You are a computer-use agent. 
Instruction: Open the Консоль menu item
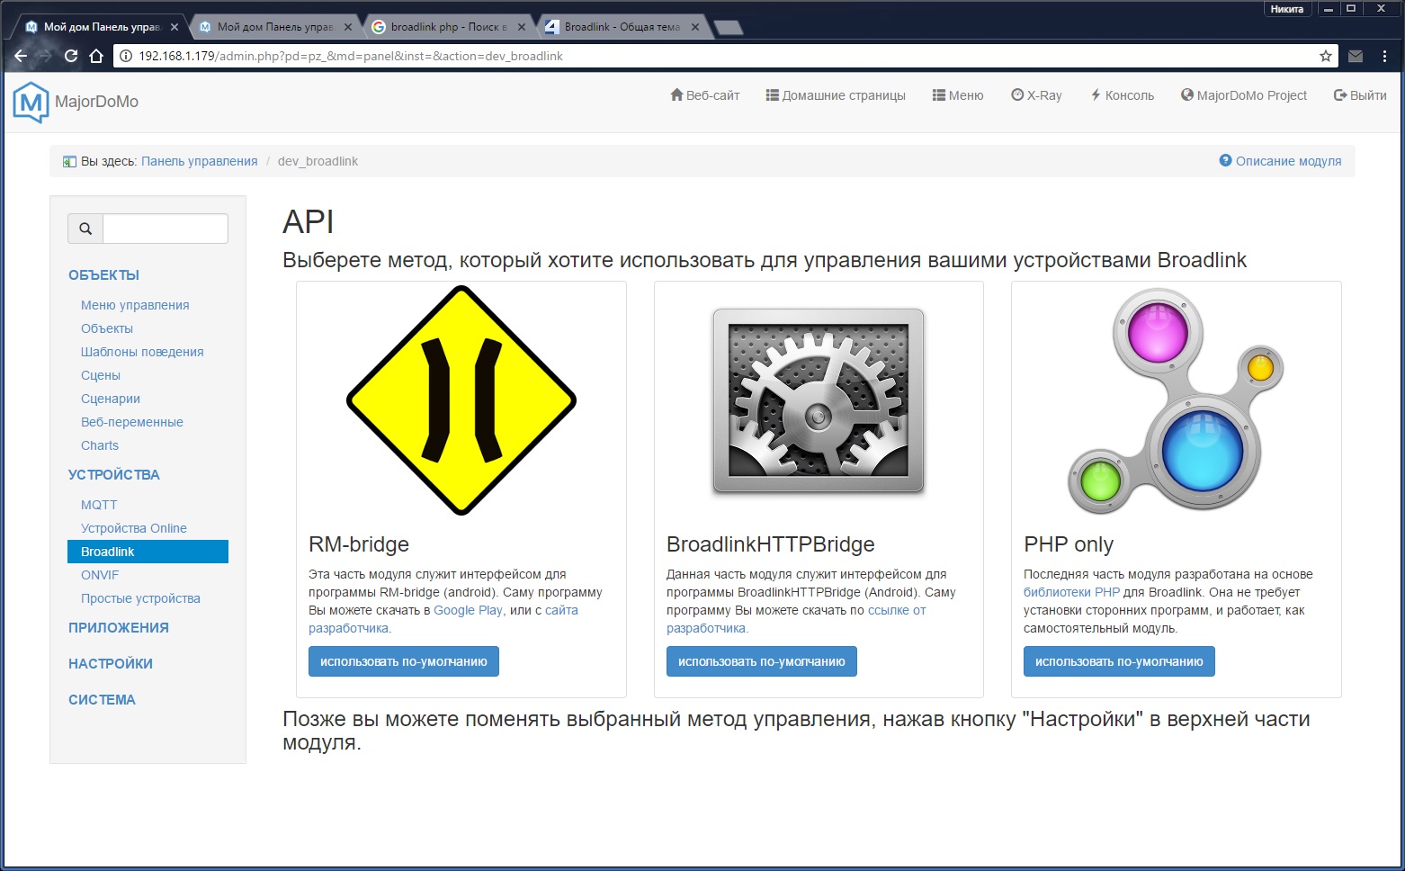(1122, 95)
